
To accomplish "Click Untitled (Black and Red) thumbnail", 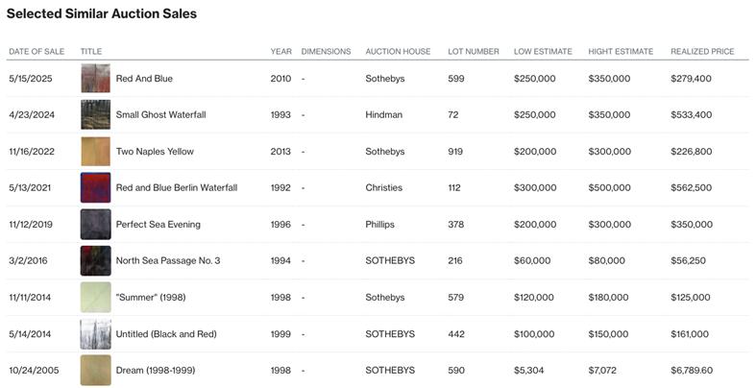I will (95, 334).
